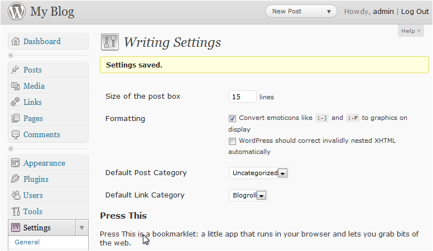Click the Media camera icon

(16, 86)
